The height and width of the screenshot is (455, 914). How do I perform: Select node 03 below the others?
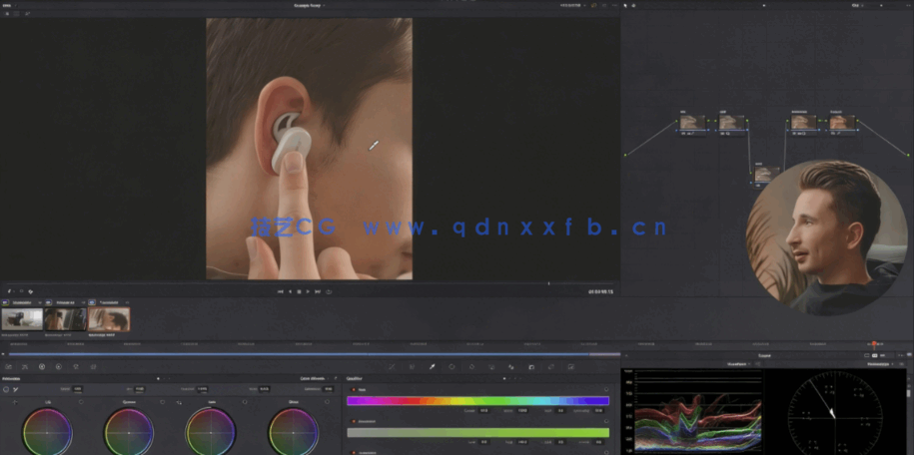click(x=766, y=175)
